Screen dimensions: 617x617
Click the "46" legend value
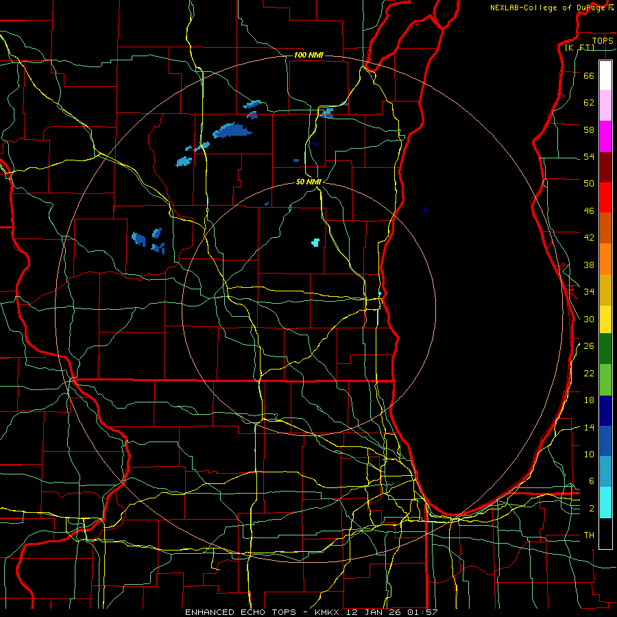tap(589, 210)
